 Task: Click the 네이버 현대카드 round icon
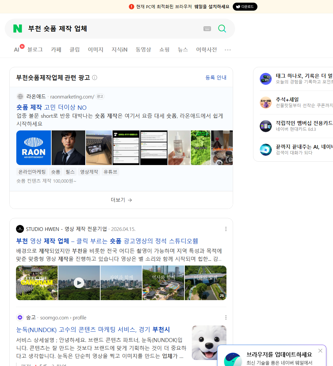pos(266,126)
